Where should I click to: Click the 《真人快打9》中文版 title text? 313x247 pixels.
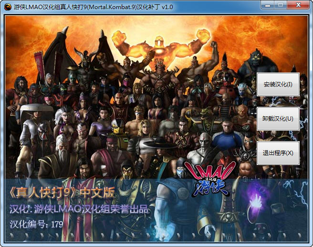63,193
